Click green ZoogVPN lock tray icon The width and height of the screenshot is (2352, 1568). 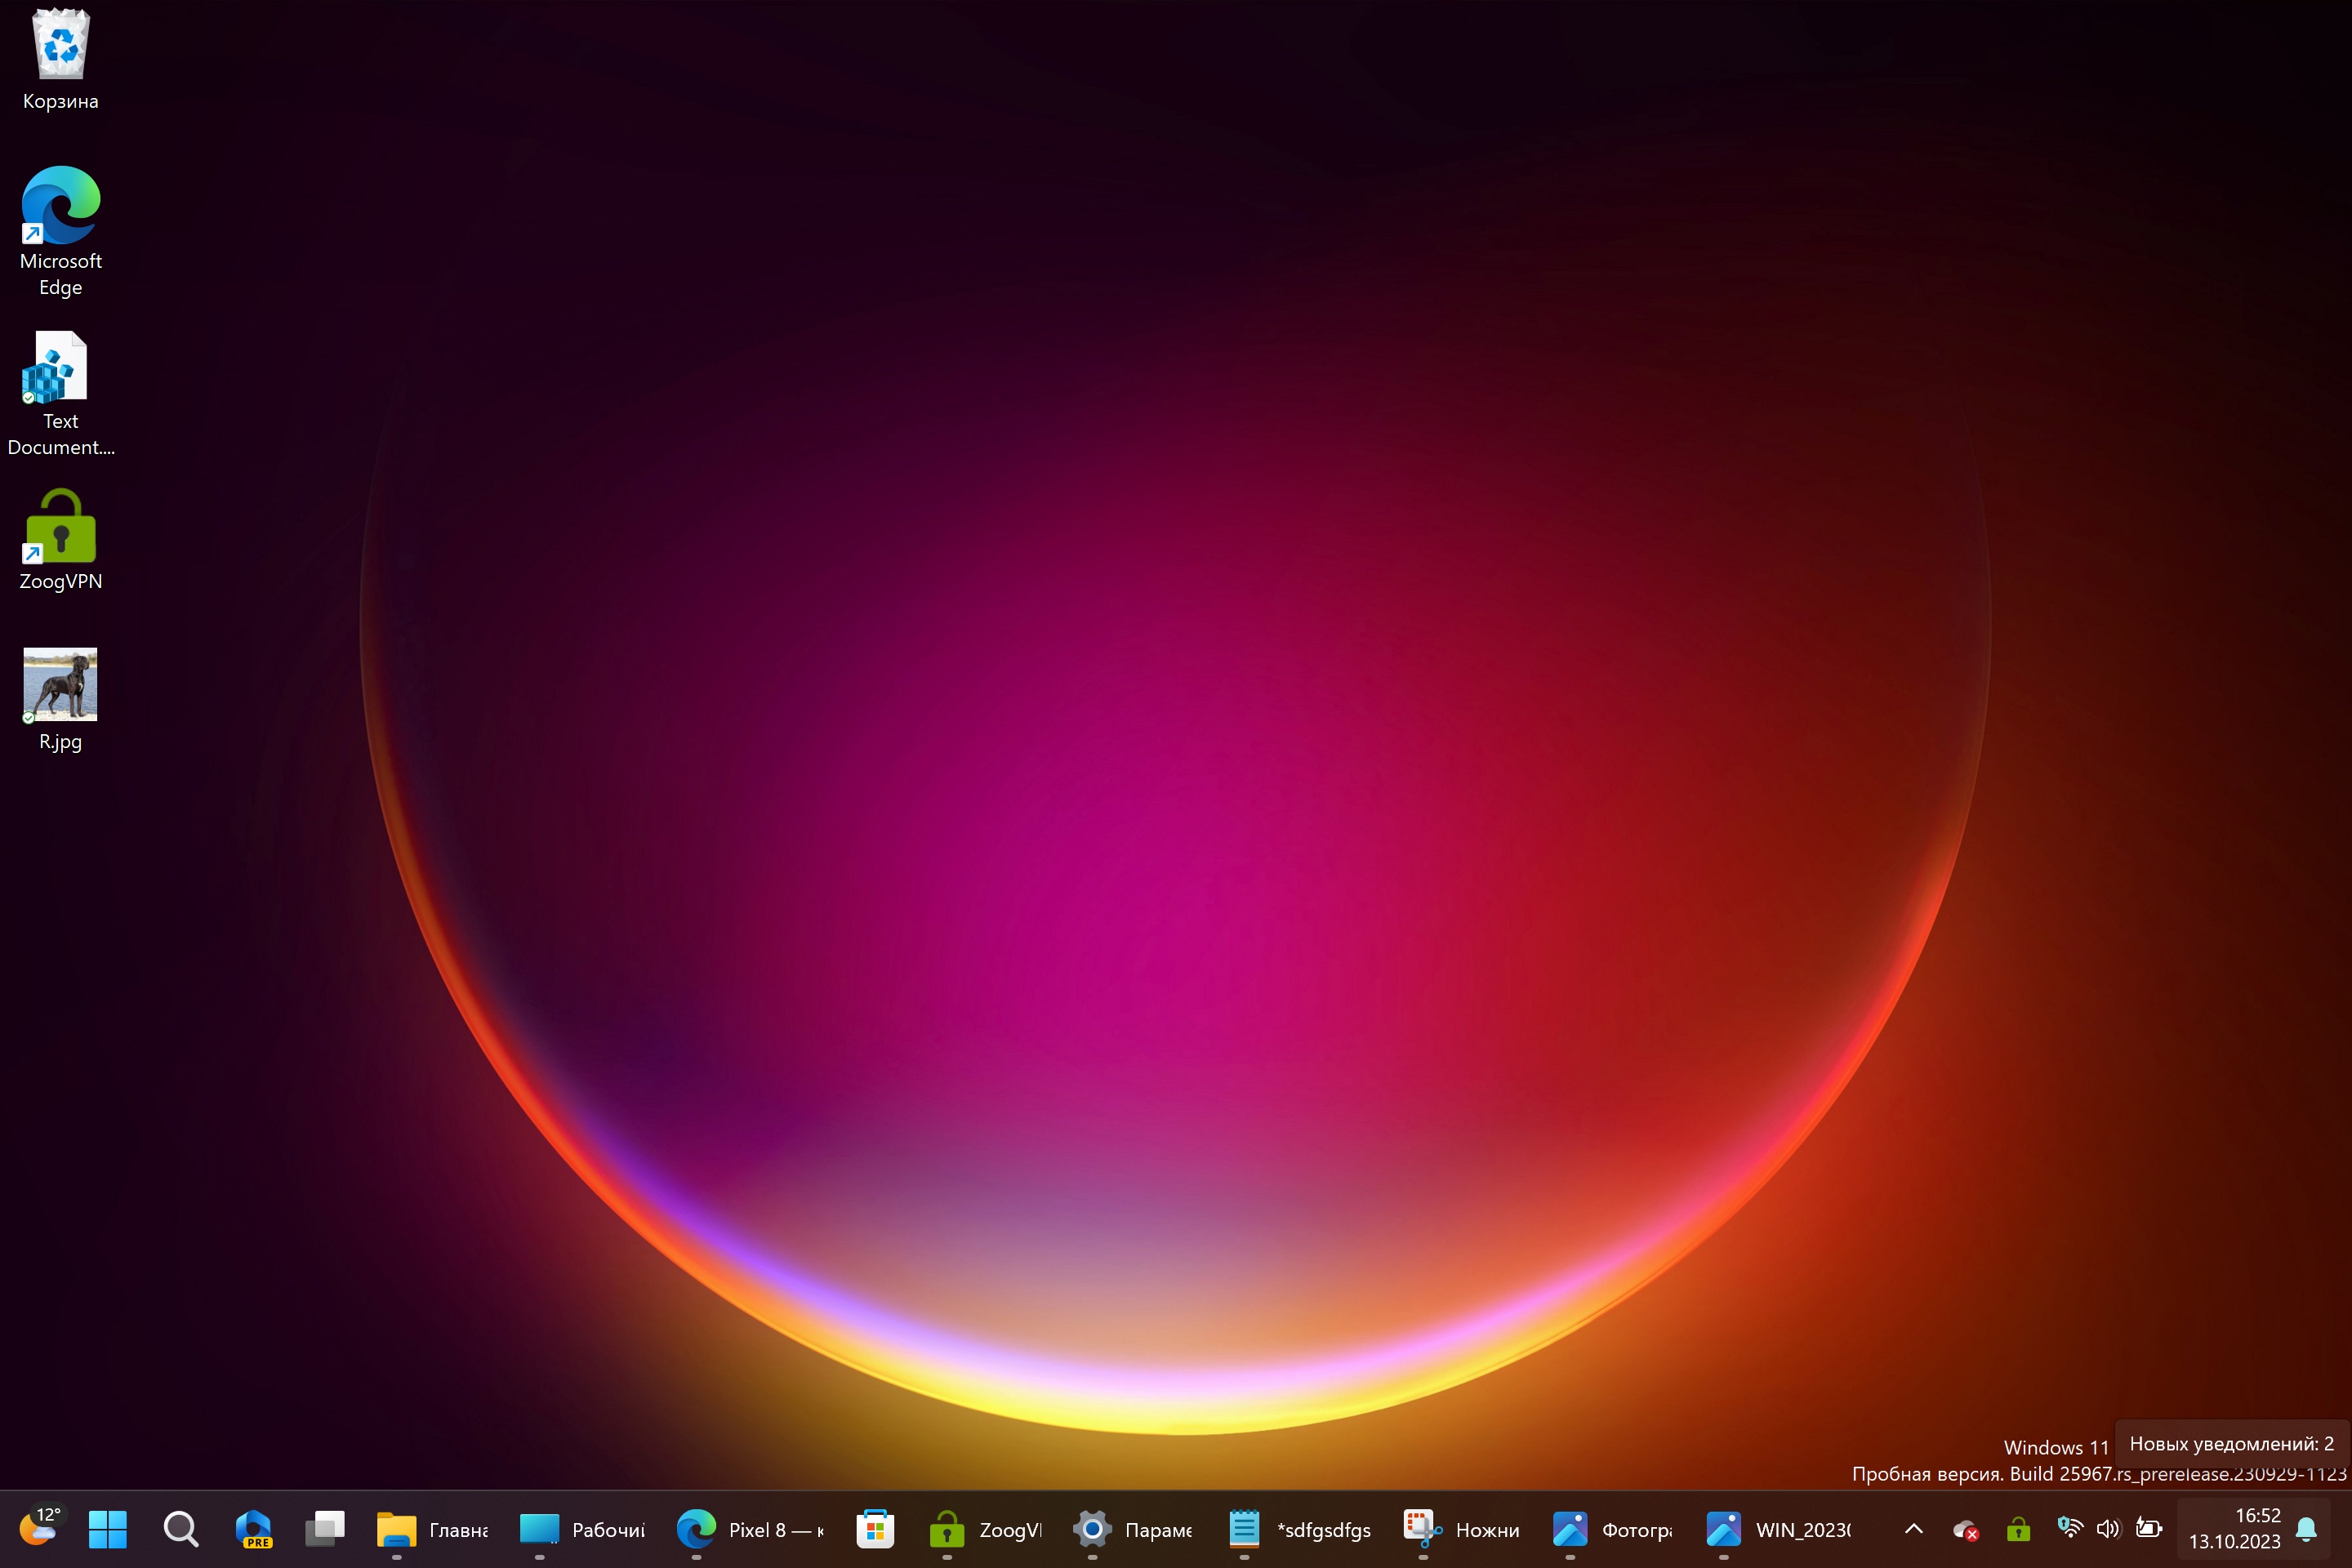point(2018,1529)
